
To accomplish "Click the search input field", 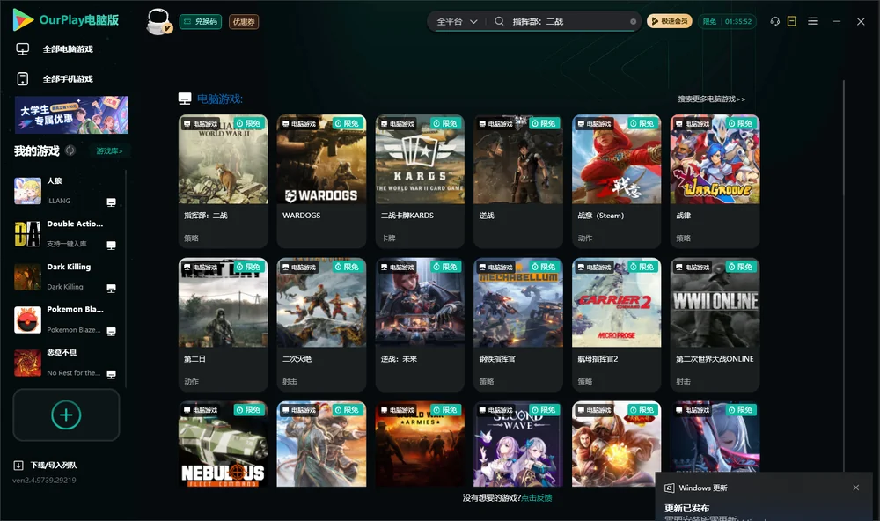I will (x=567, y=21).
